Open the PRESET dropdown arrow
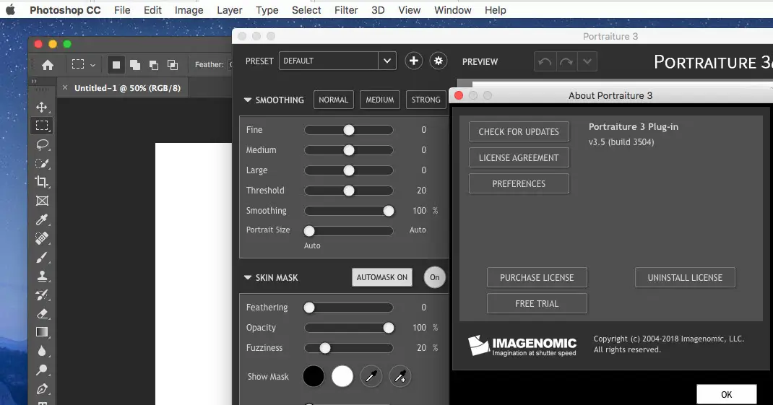Screen dimensions: 773x405 tap(387, 61)
